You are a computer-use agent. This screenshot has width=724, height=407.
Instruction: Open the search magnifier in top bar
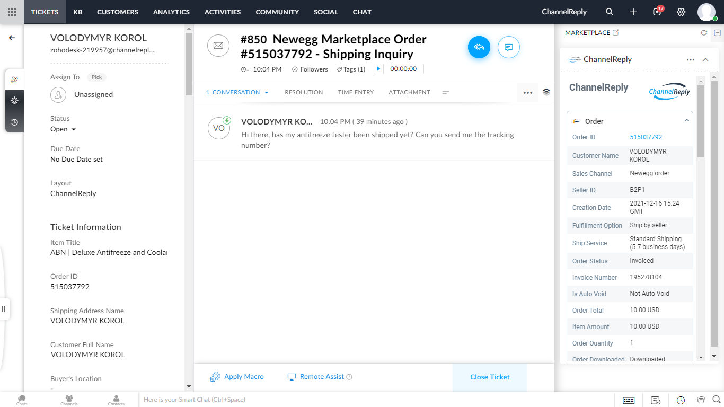point(610,12)
